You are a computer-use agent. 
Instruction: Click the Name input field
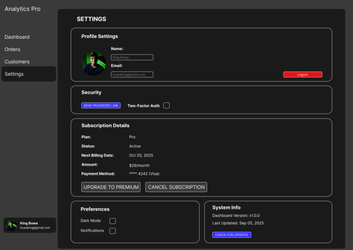tap(132, 57)
